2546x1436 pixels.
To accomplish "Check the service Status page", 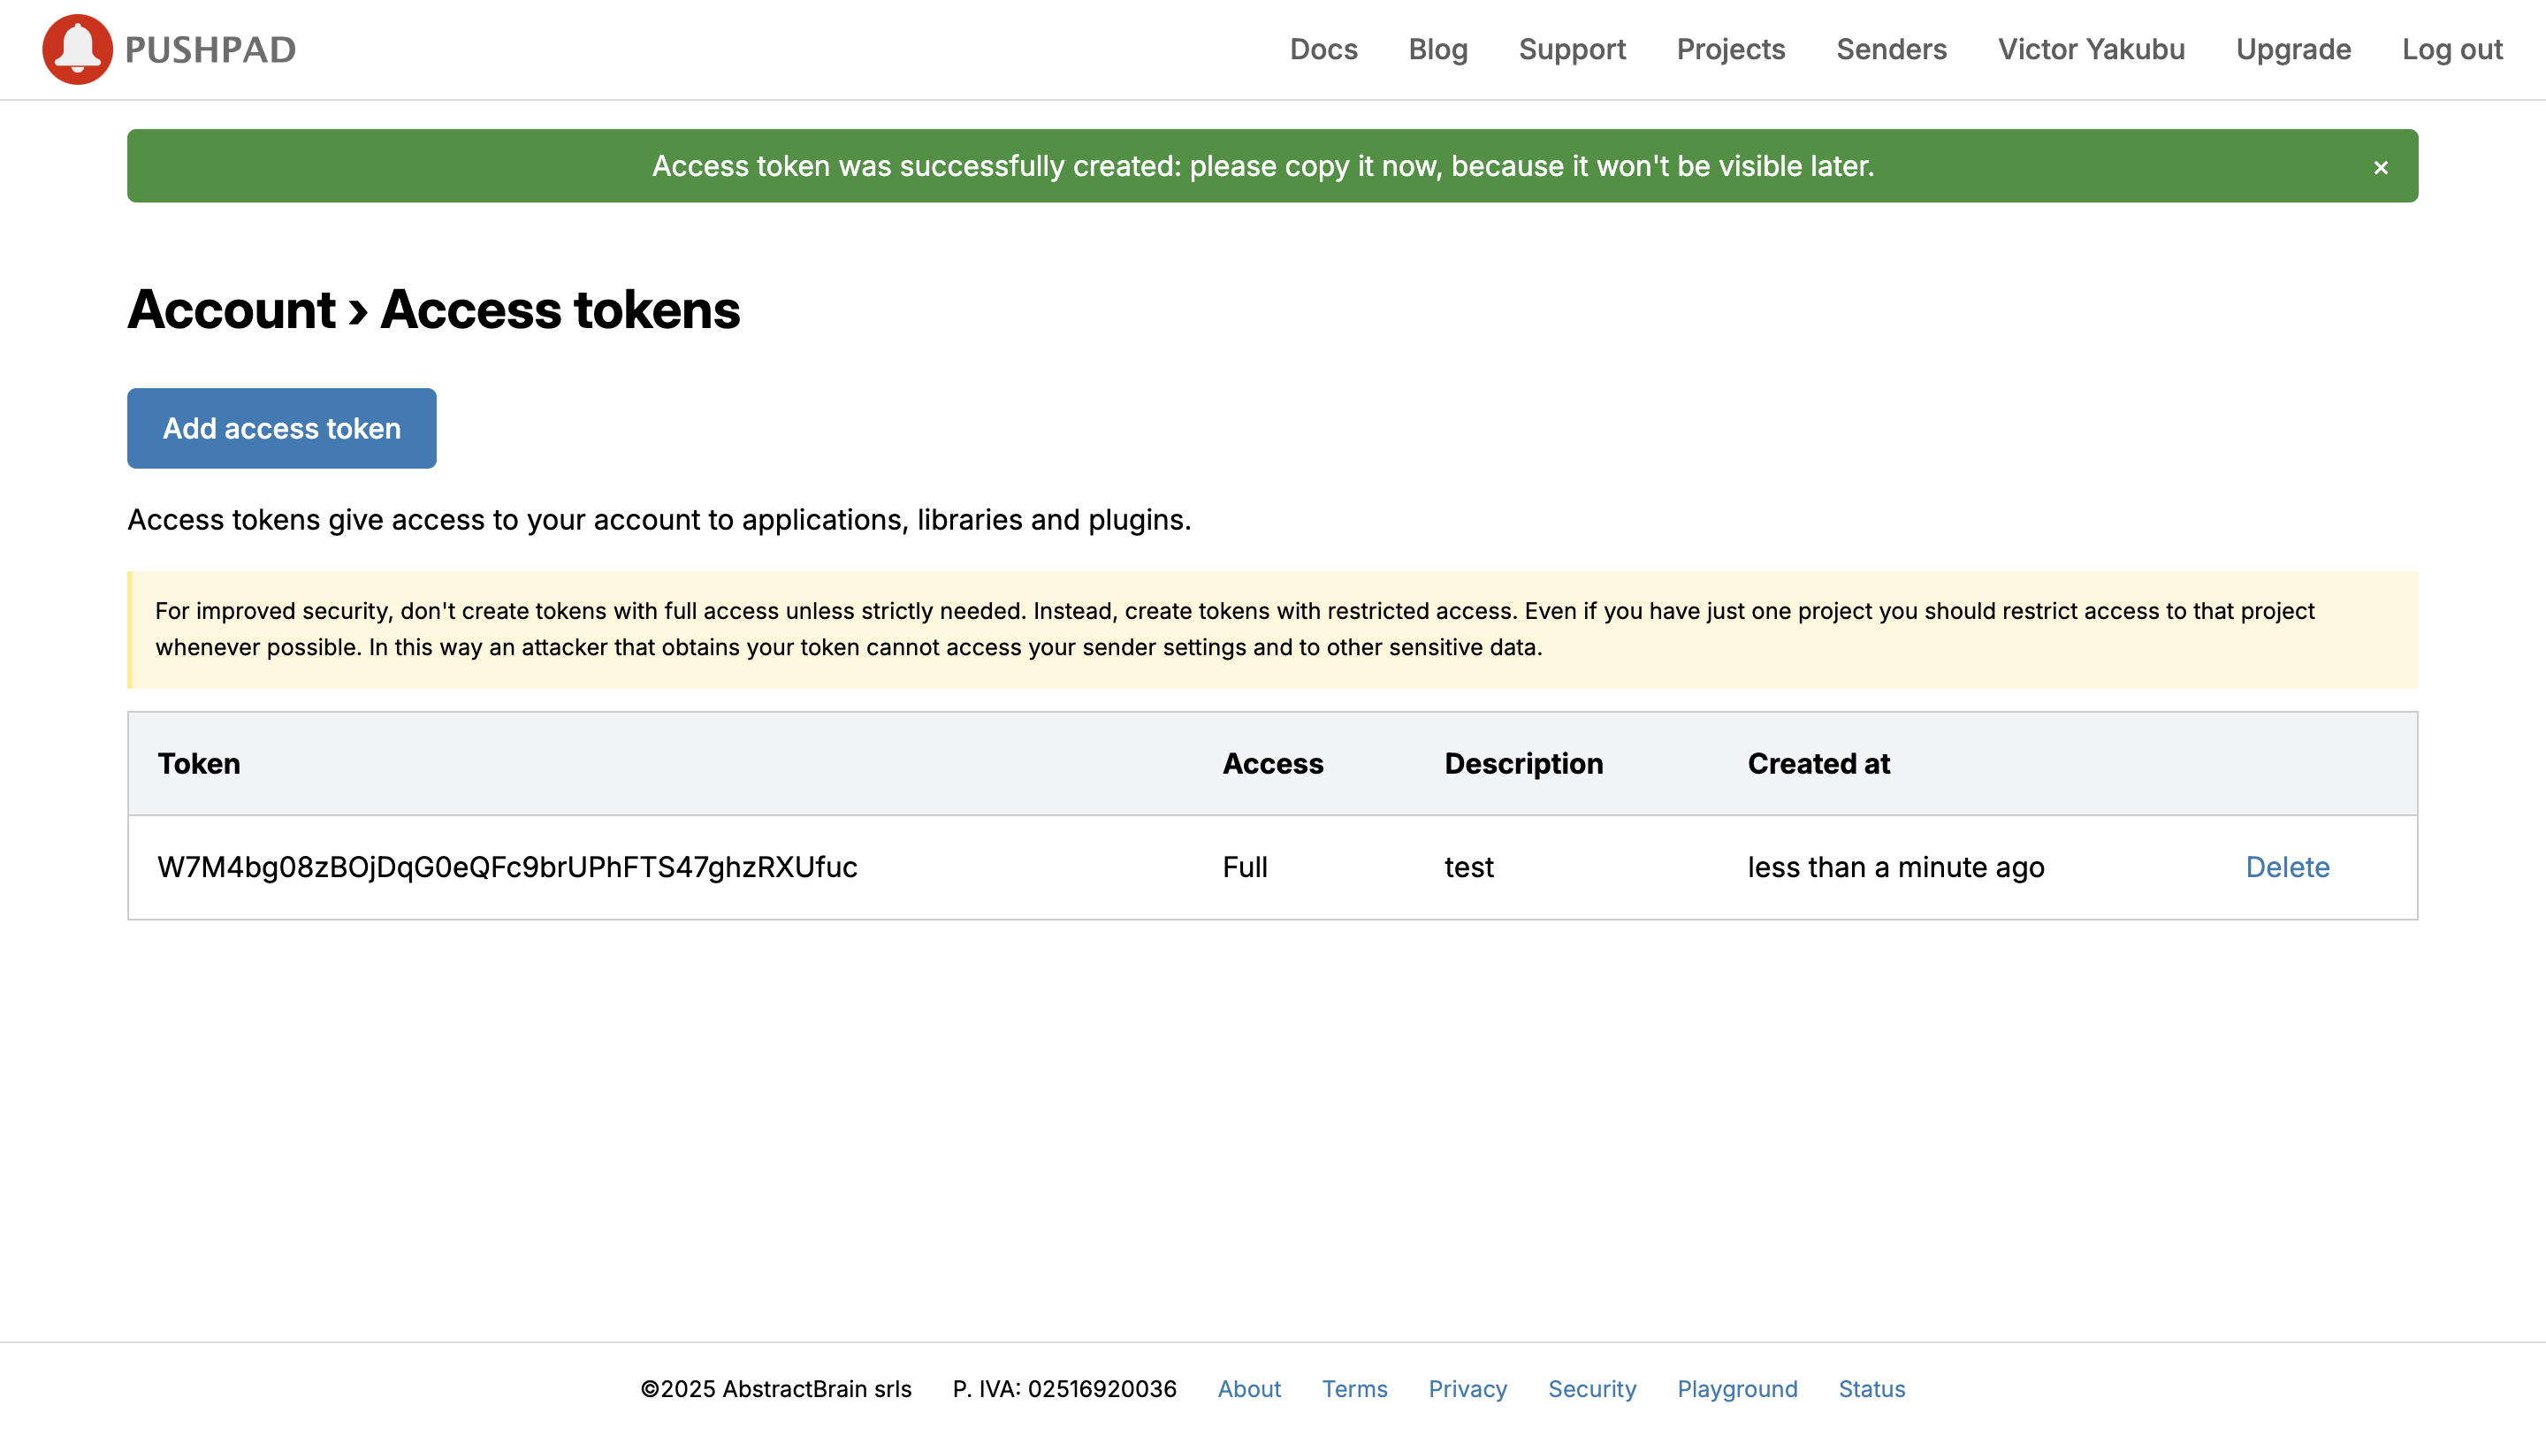I will (1871, 1388).
